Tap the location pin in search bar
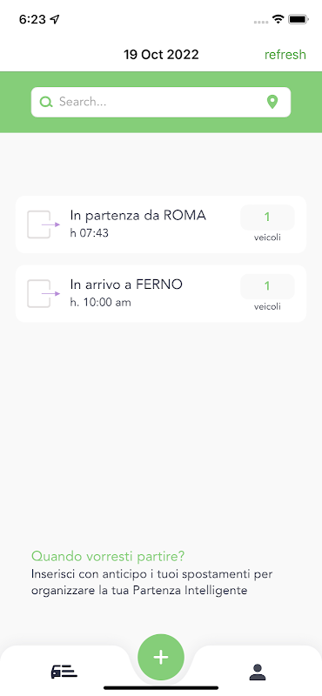The image size is (322, 696). (x=272, y=102)
